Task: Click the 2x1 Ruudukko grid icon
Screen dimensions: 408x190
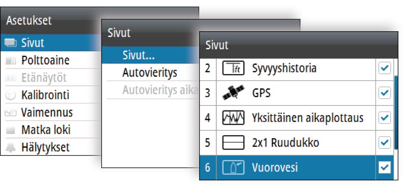Action: [x=233, y=143]
